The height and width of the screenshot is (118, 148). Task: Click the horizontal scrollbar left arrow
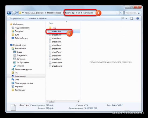point(47,101)
